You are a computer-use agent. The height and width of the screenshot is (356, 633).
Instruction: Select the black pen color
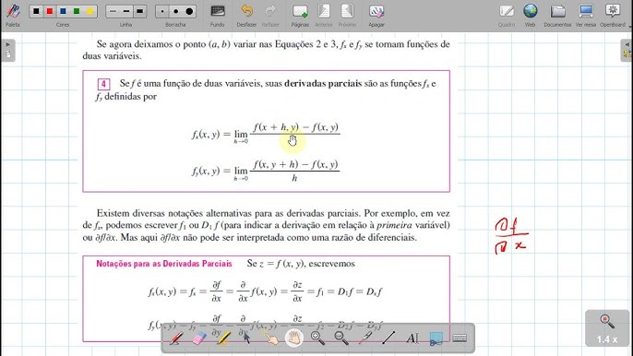[x=36, y=11]
